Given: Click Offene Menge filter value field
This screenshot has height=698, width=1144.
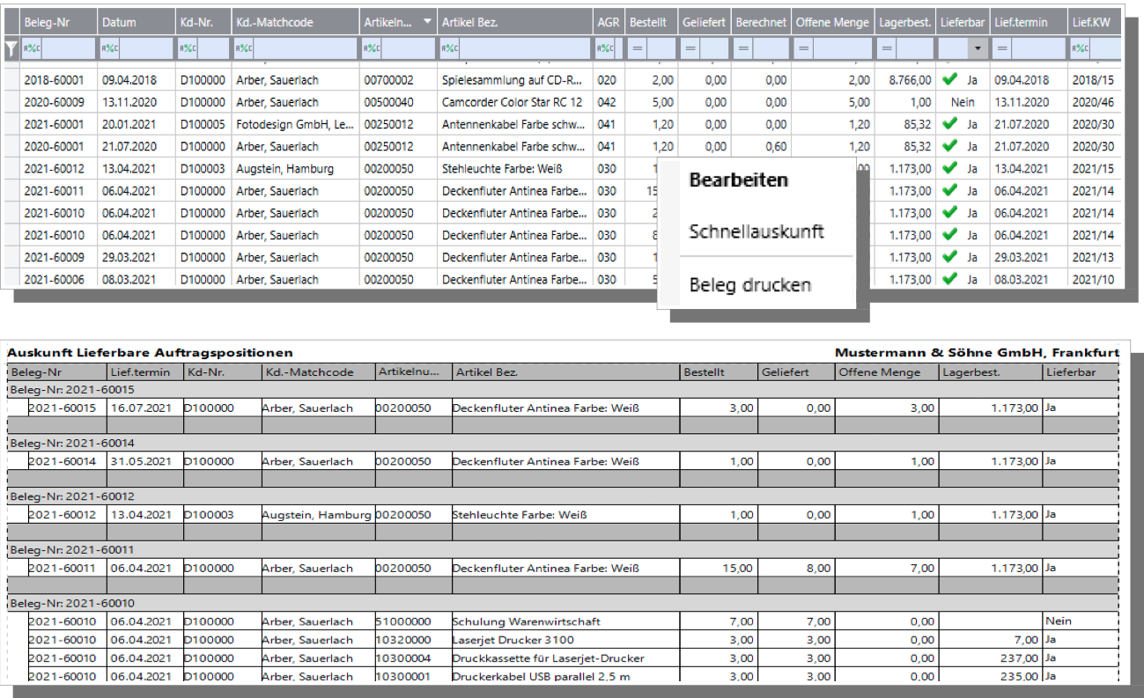Looking at the screenshot, I should click(x=843, y=49).
